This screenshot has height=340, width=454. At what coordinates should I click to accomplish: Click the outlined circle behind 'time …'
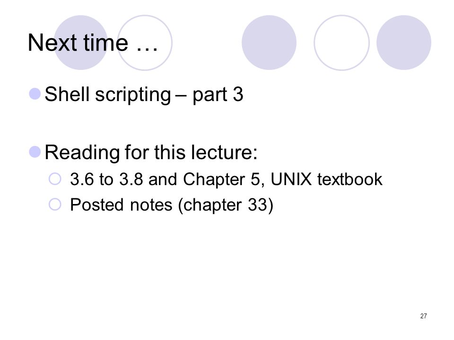pos(145,42)
